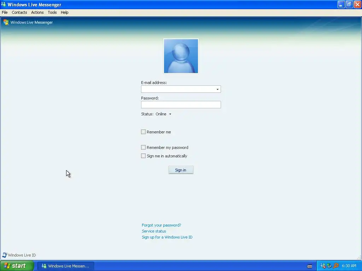Image resolution: width=362 pixels, height=271 pixels.
Task: Select Windows Live Messenger taskbar button
Action: pyautogui.click(x=66, y=266)
